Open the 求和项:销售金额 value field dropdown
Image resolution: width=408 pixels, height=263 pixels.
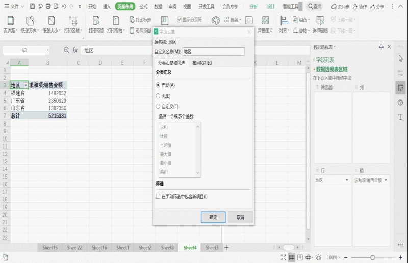[386, 180]
